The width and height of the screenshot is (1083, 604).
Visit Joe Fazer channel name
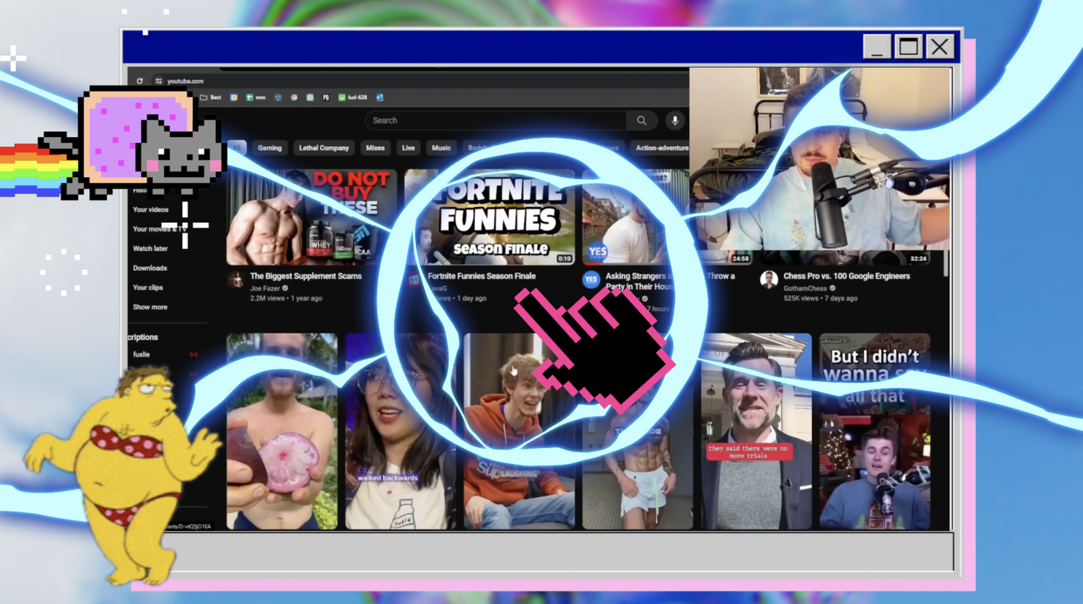point(265,288)
